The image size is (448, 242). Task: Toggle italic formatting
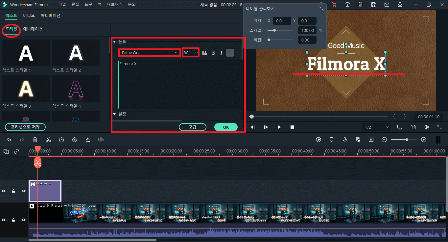tap(221, 53)
